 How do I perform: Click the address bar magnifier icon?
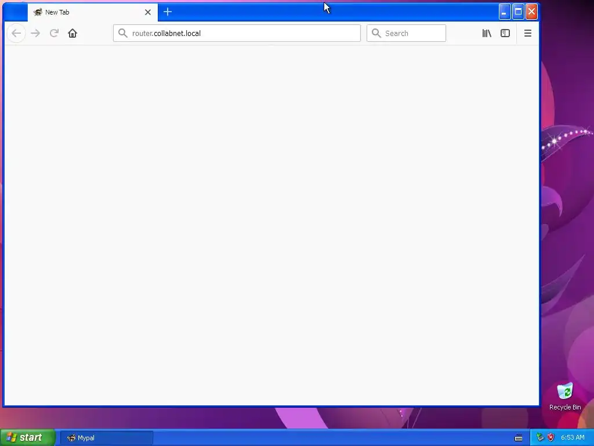(123, 33)
